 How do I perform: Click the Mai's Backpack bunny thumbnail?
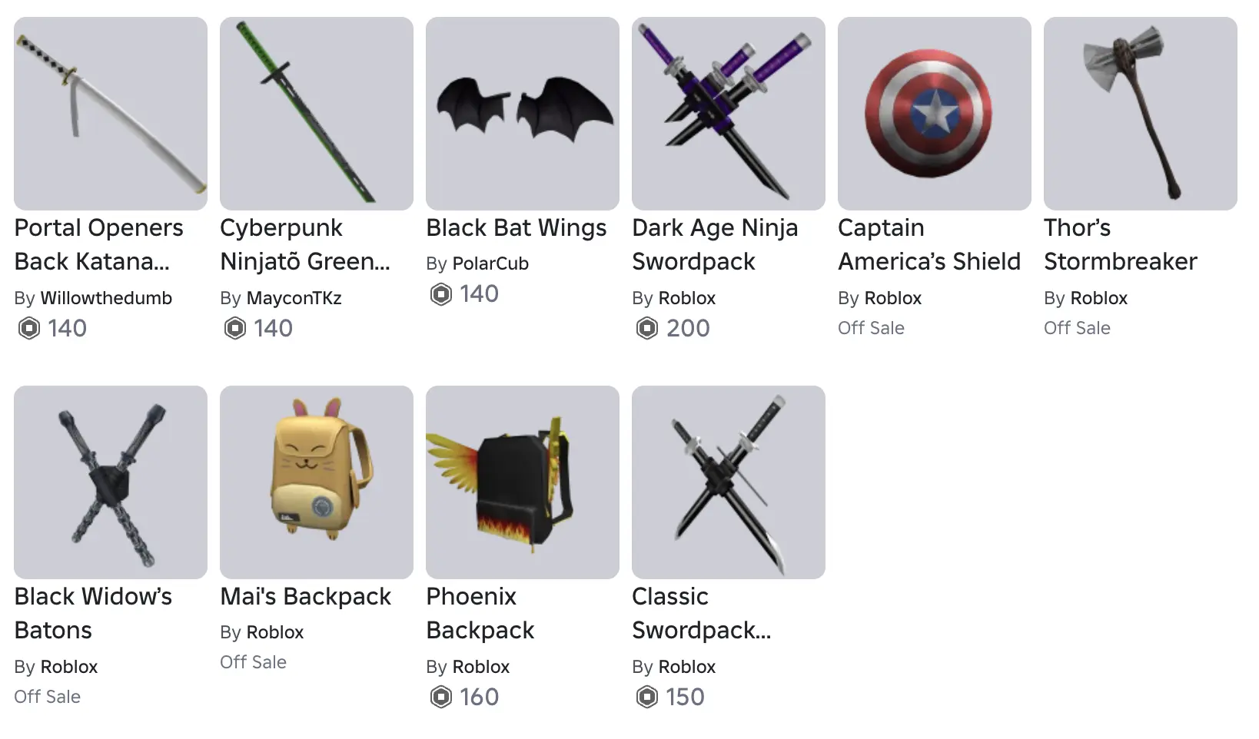click(317, 482)
